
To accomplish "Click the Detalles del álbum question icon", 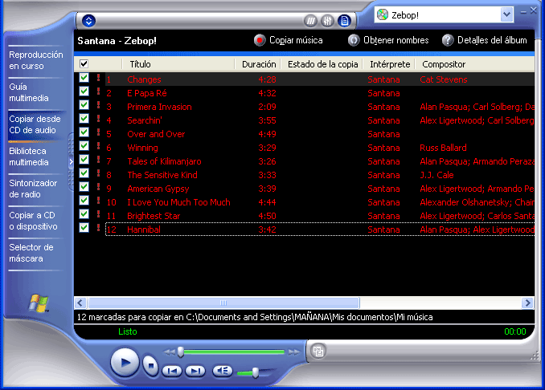I will [x=448, y=40].
